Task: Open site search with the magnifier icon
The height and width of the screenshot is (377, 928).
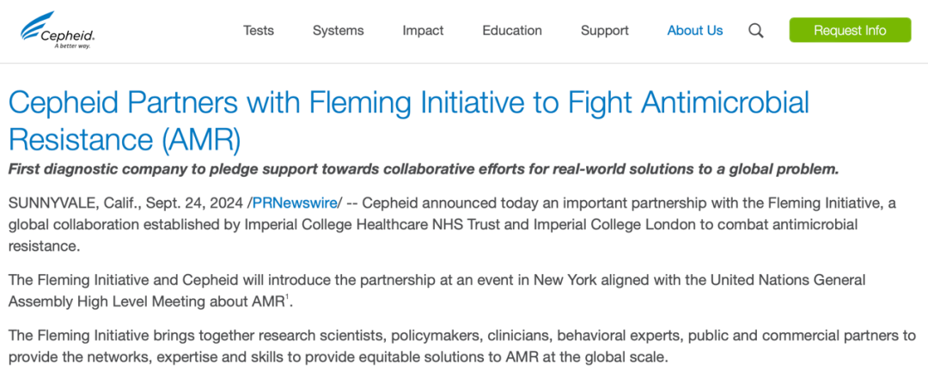Action: click(756, 31)
